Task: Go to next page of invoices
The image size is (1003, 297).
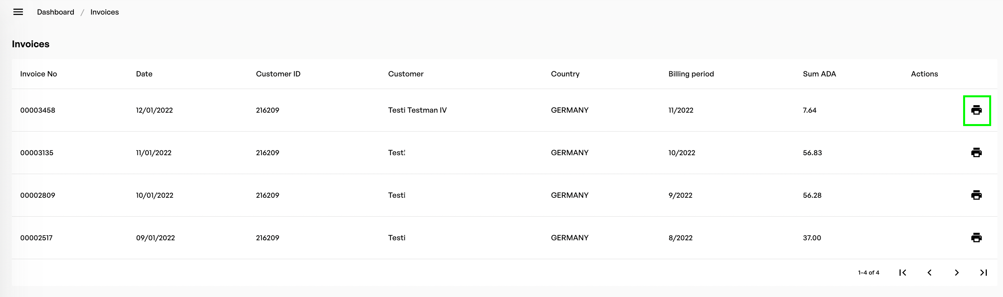Action: [956, 273]
